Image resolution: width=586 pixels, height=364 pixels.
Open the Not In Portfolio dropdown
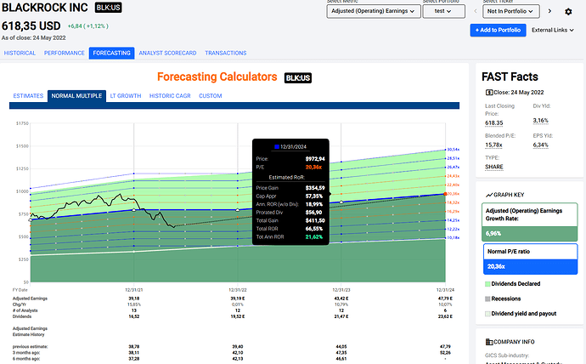(510, 11)
